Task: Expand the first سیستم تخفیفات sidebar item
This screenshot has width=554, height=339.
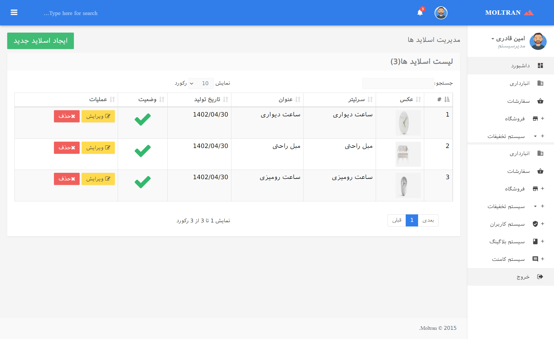Action: click(x=506, y=136)
